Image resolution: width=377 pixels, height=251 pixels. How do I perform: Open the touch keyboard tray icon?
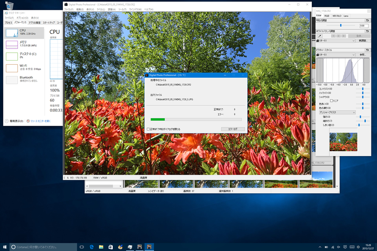coord(352,247)
